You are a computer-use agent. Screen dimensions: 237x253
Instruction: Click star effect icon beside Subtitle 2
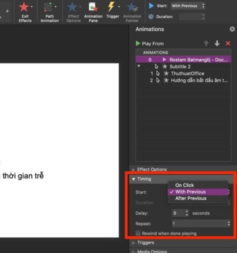click(x=165, y=66)
